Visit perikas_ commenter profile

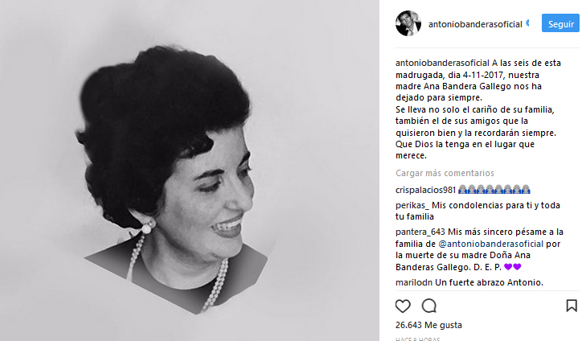[412, 205]
